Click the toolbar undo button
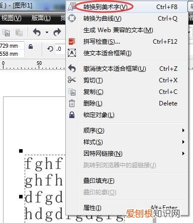Image resolution: width=193 pixels, height=223 pixels. [x=37, y=32]
